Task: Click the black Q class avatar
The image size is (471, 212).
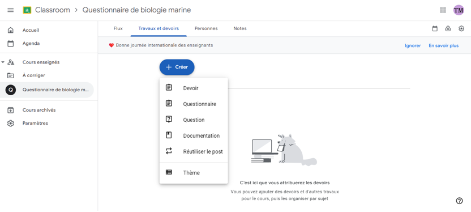Action: click(x=11, y=90)
